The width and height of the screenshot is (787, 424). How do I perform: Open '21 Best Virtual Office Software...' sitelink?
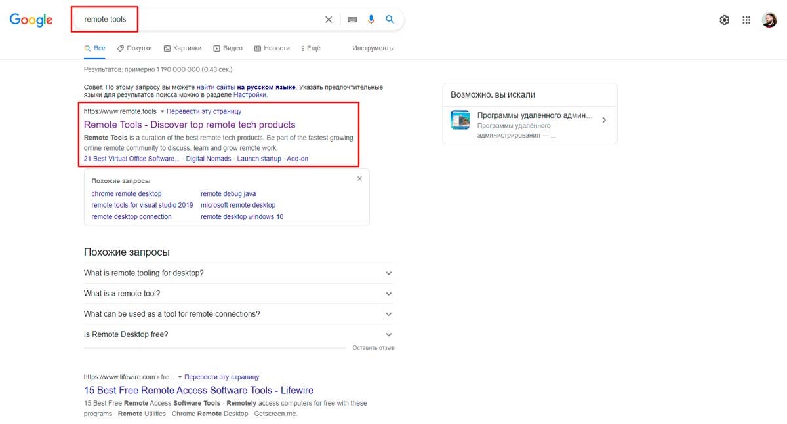tap(132, 159)
